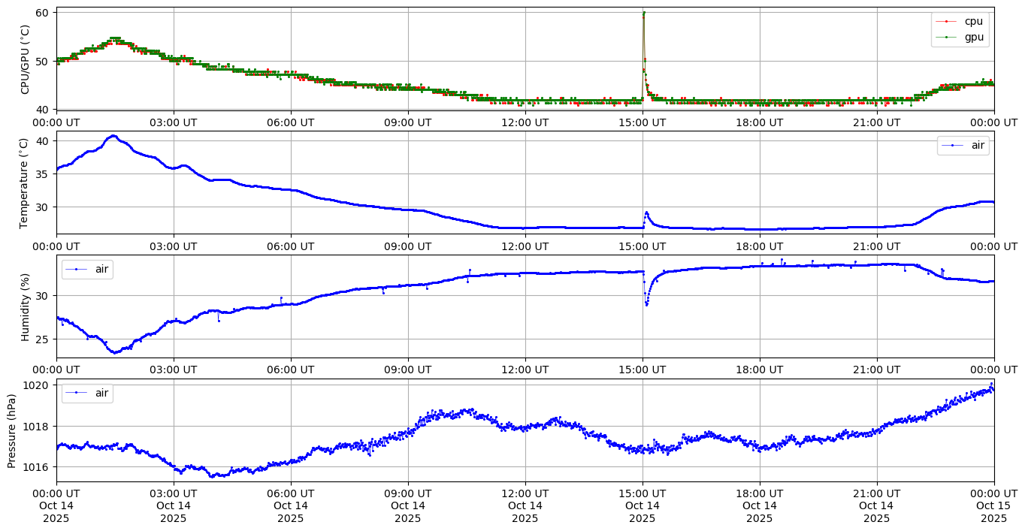The image size is (1025, 531).
Task: Click the Pressure (hPa) y-axis label
Action: (x=11, y=430)
